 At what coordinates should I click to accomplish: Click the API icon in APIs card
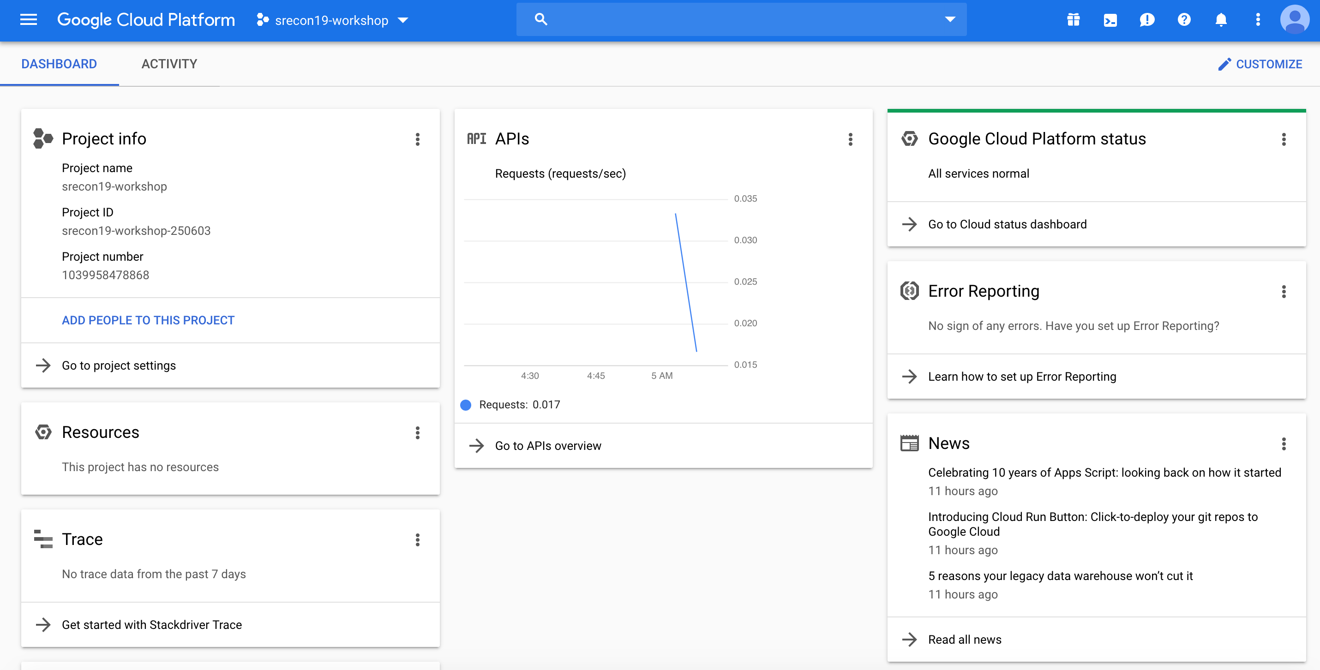click(476, 139)
